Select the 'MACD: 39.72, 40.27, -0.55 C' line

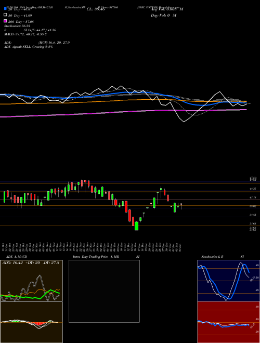[x=25, y=34]
